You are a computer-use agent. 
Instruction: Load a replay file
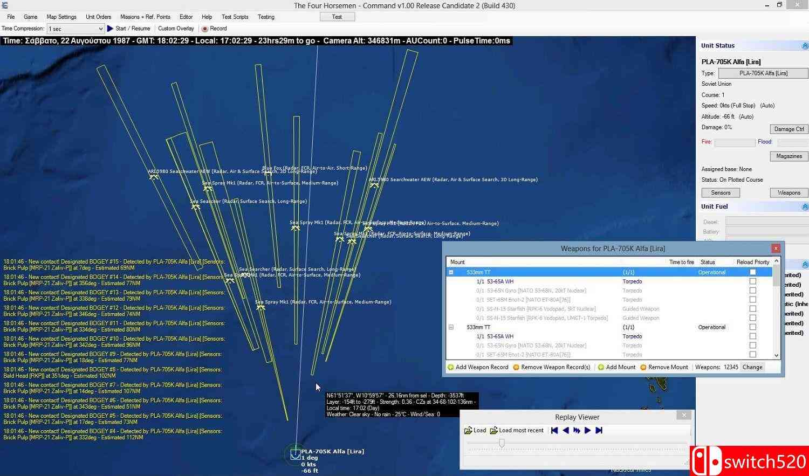click(x=475, y=430)
